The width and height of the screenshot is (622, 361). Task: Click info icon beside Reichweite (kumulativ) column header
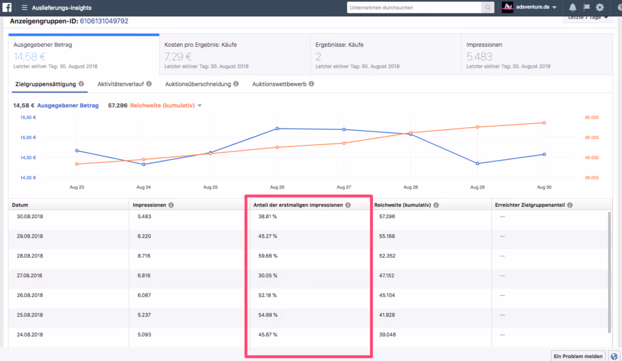pyautogui.click(x=436, y=205)
